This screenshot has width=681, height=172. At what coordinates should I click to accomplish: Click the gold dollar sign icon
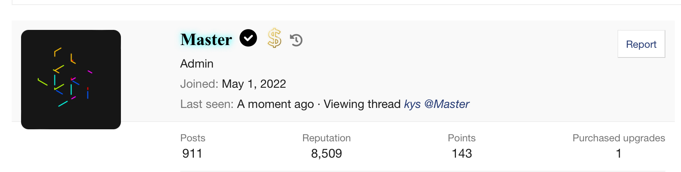pyautogui.click(x=274, y=38)
